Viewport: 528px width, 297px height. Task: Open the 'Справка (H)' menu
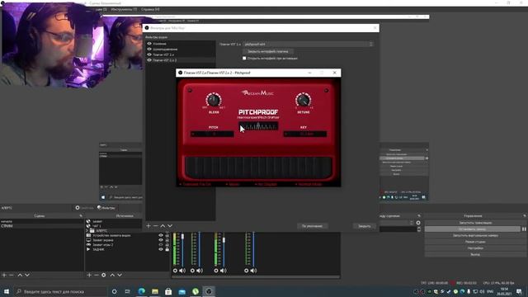[150, 9]
